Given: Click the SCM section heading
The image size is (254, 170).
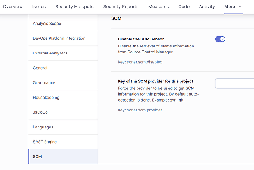Looking at the screenshot, I should [x=116, y=18].
